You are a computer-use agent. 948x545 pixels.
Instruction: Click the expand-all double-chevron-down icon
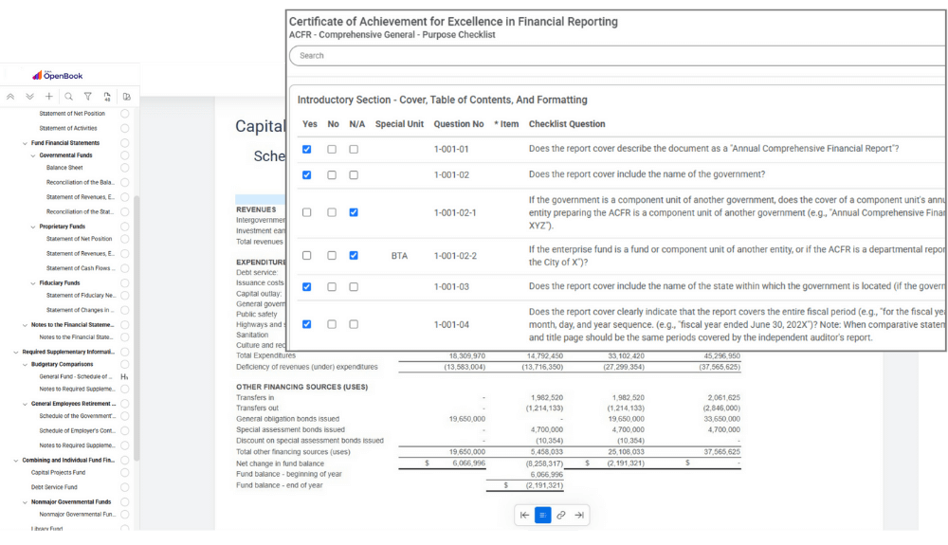29,97
